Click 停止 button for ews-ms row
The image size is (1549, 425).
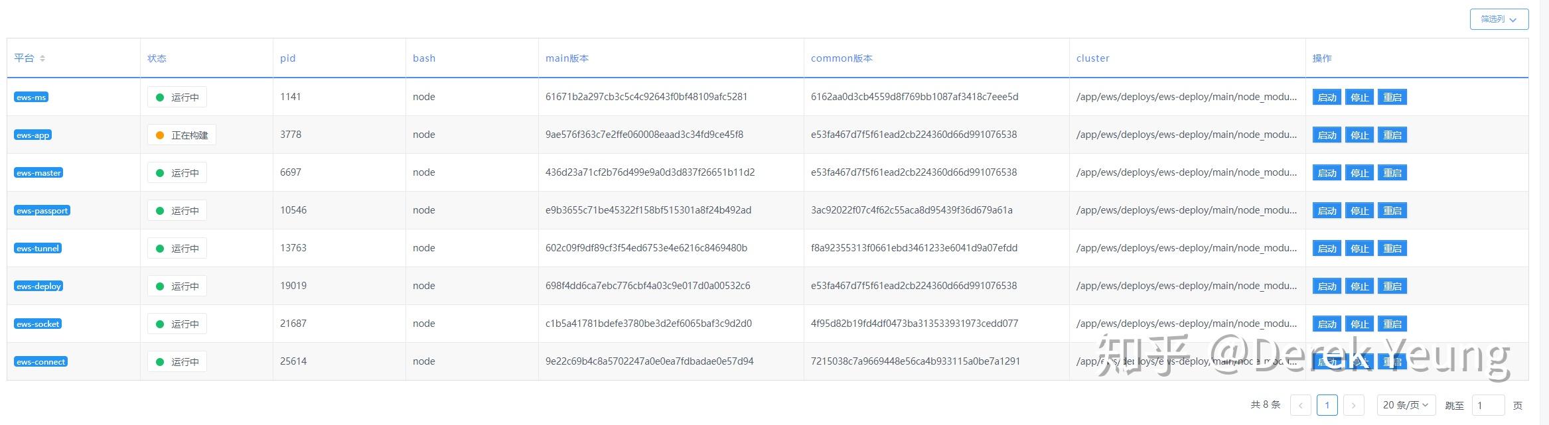(x=1359, y=97)
